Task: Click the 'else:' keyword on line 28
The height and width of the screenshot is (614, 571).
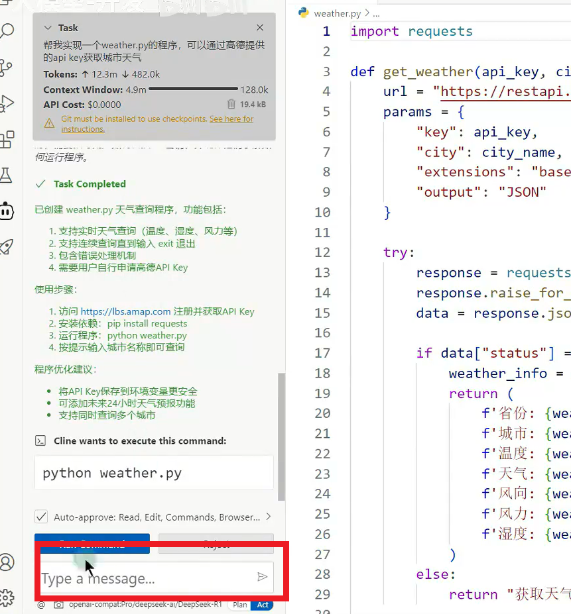Action: [x=436, y=574]
